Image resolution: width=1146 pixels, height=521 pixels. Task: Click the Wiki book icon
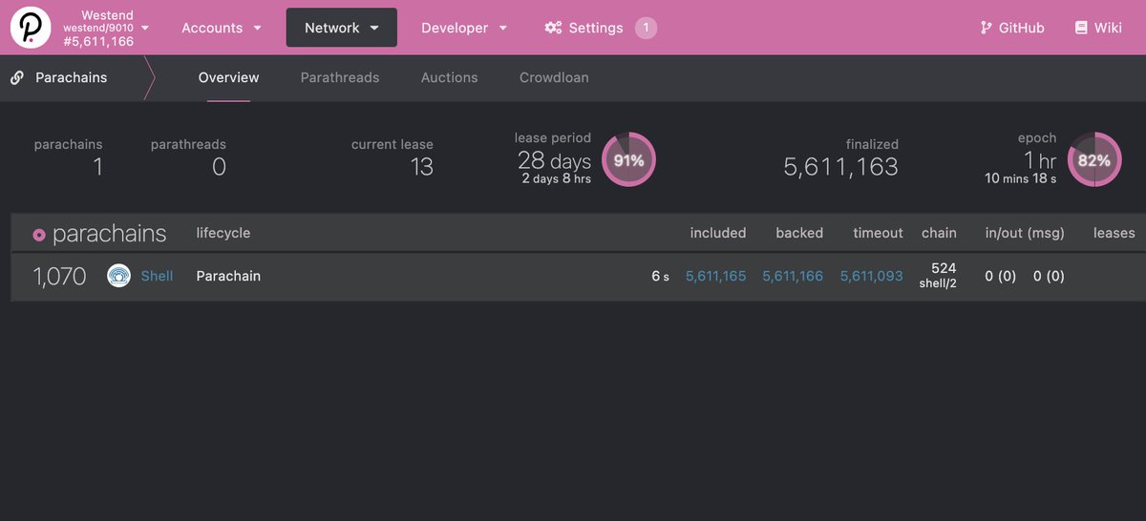(x=1081, y=28)
